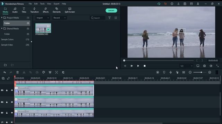
Task: Hide the middle video track with eye icon
Action: 12,102
